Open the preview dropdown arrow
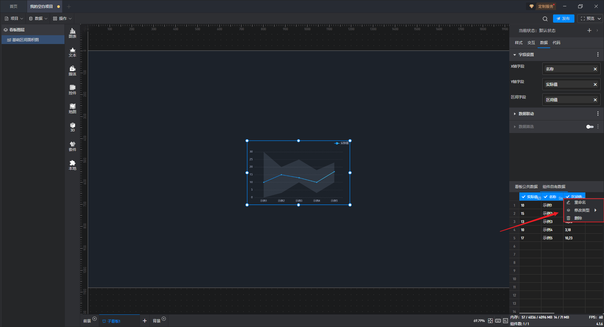The width and height of the screenshot is (604, 327). coord(599,19)
